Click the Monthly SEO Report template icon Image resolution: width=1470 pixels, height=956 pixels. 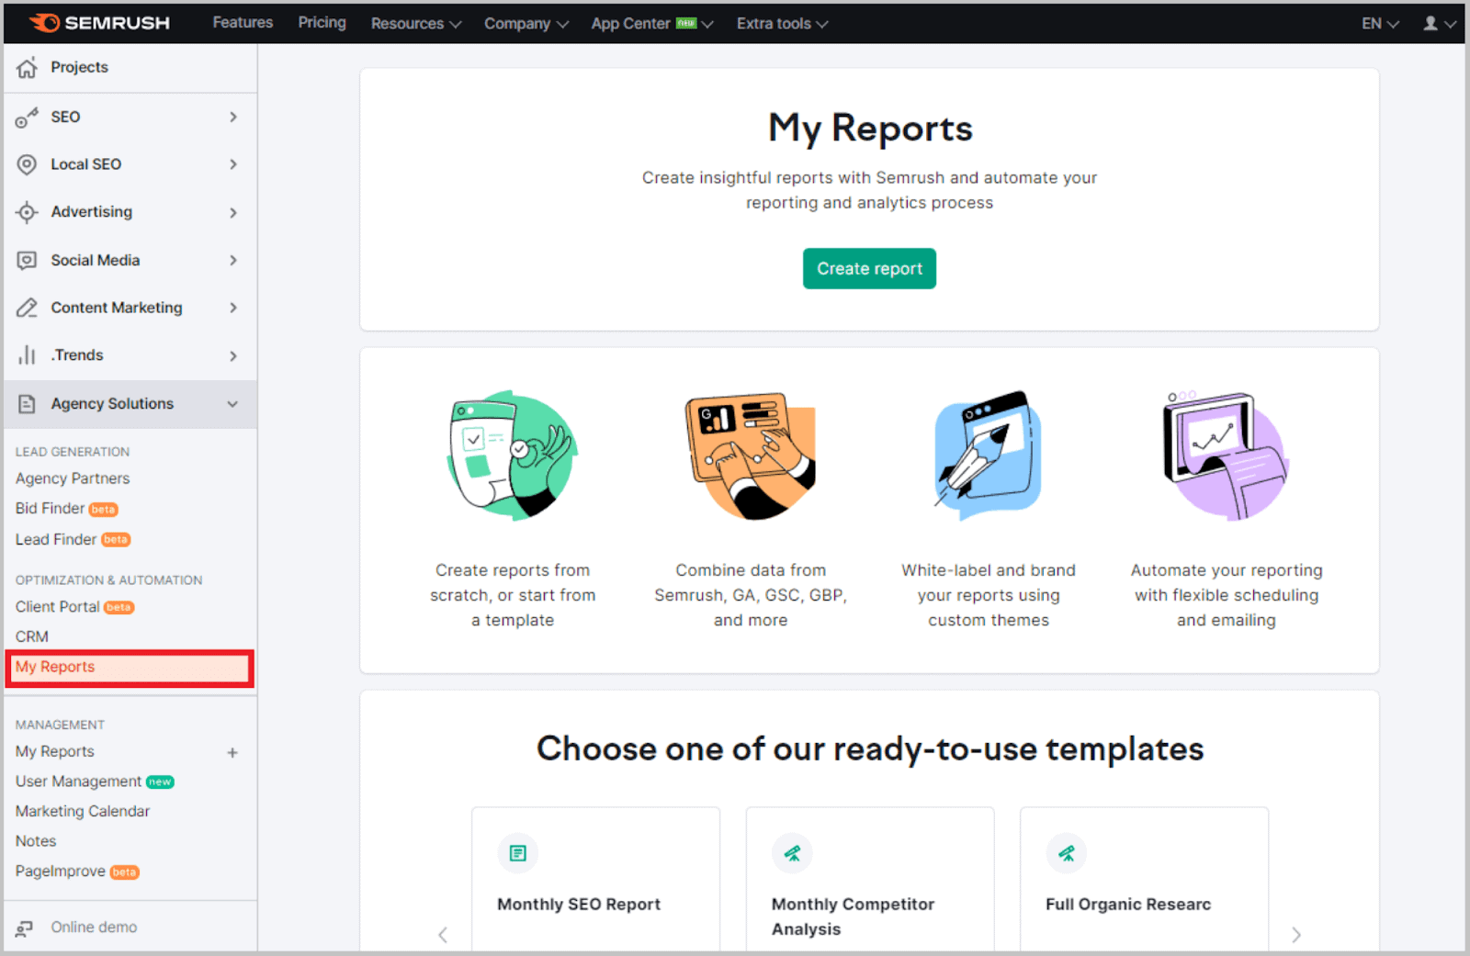click(518, 853)
